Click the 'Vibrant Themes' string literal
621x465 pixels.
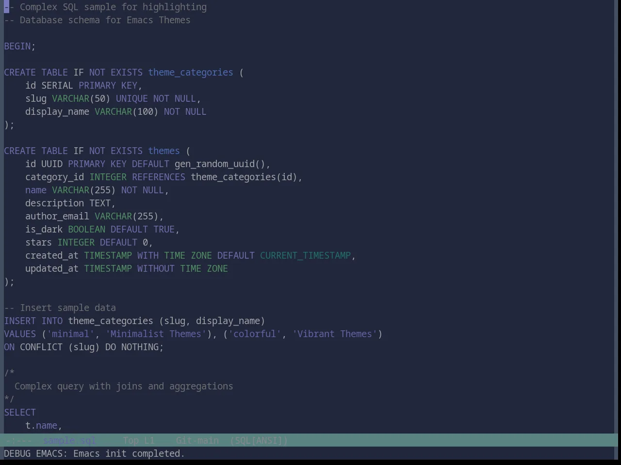[x=335, y=334]
